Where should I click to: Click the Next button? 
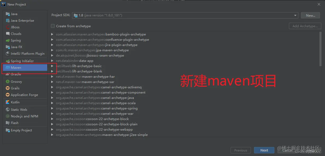click(x=264, y=150)
